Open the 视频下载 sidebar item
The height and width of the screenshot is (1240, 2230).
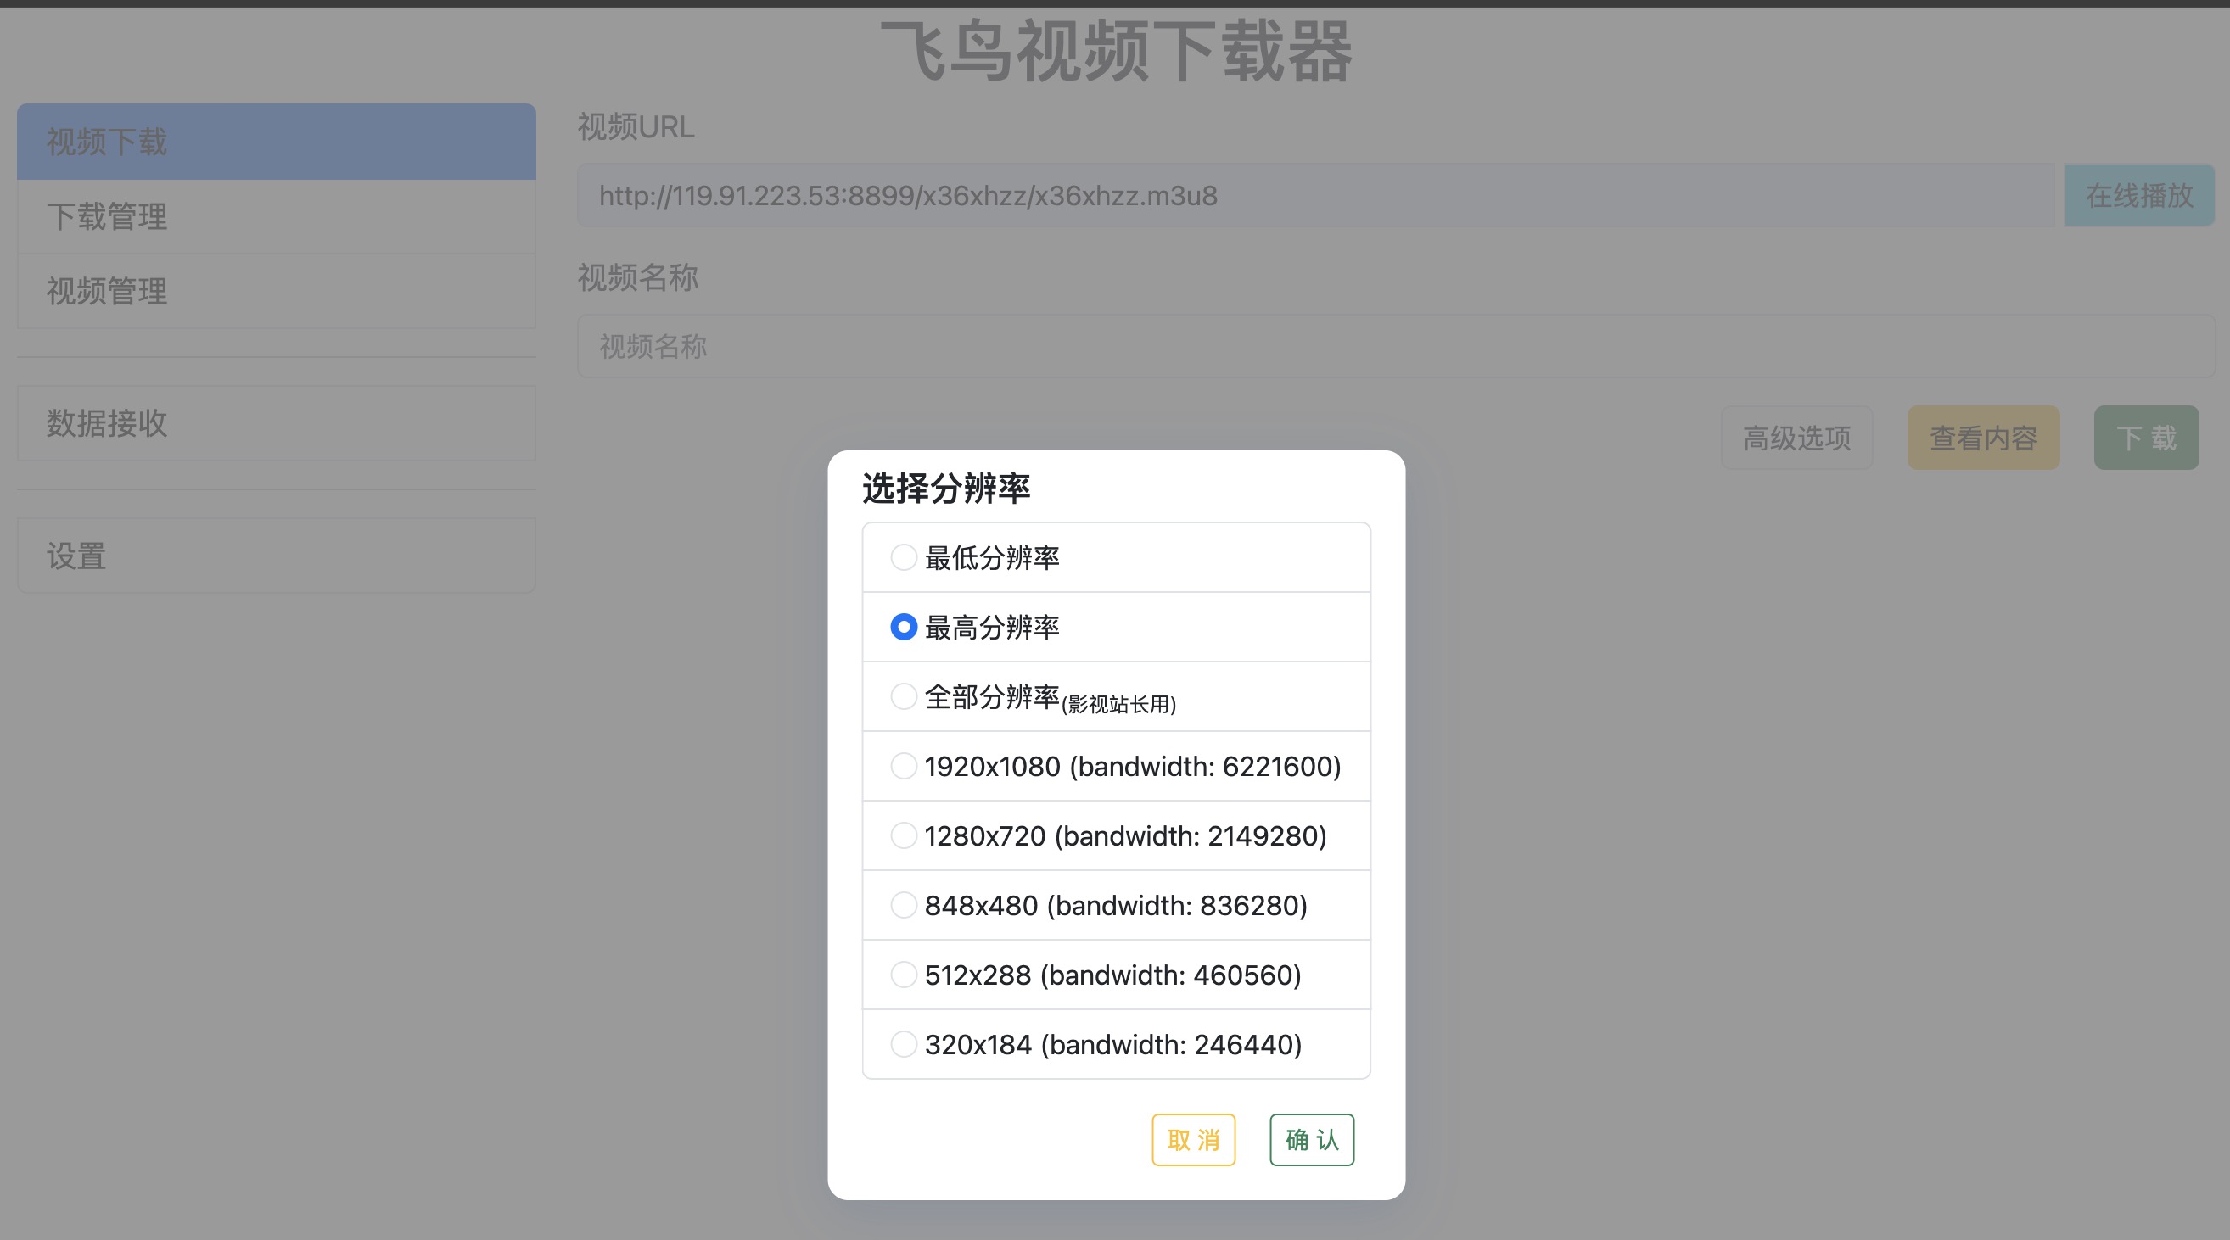coord(276,142)
